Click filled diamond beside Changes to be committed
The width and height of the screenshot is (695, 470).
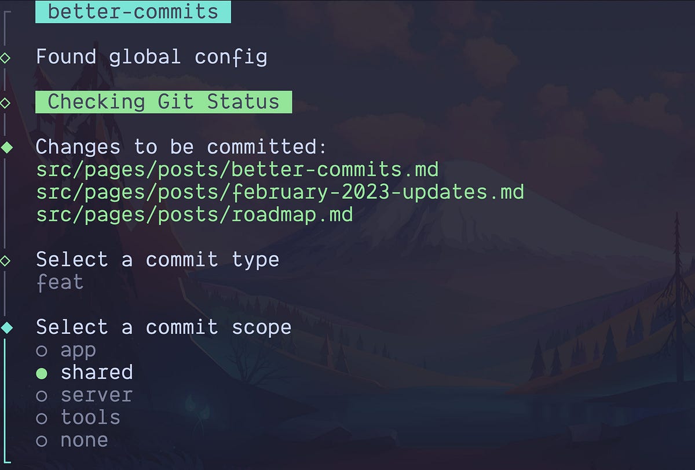coord(6,148)
